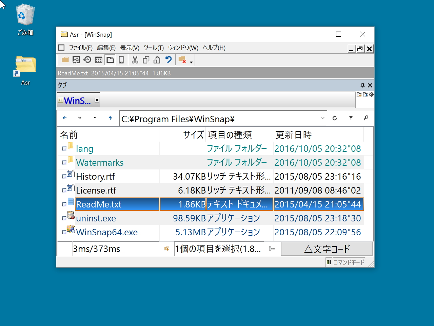Screen dimensions: 434x326
Task: Click the search magnifier beside the address bar
Action: [x=366, y=118]
